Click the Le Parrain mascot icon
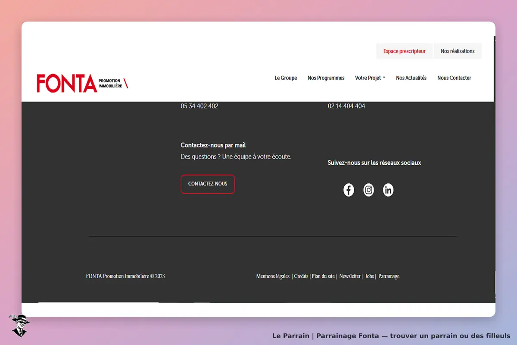The image size is (517, 345). click(19, 326)
